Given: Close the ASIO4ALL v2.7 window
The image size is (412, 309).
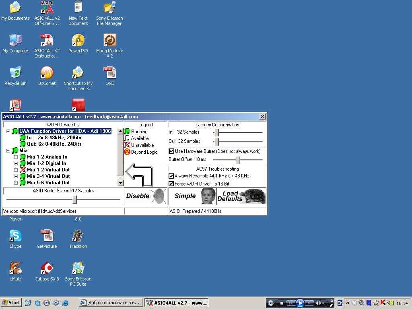Looking at the screenshot, I should pos(262,117).
